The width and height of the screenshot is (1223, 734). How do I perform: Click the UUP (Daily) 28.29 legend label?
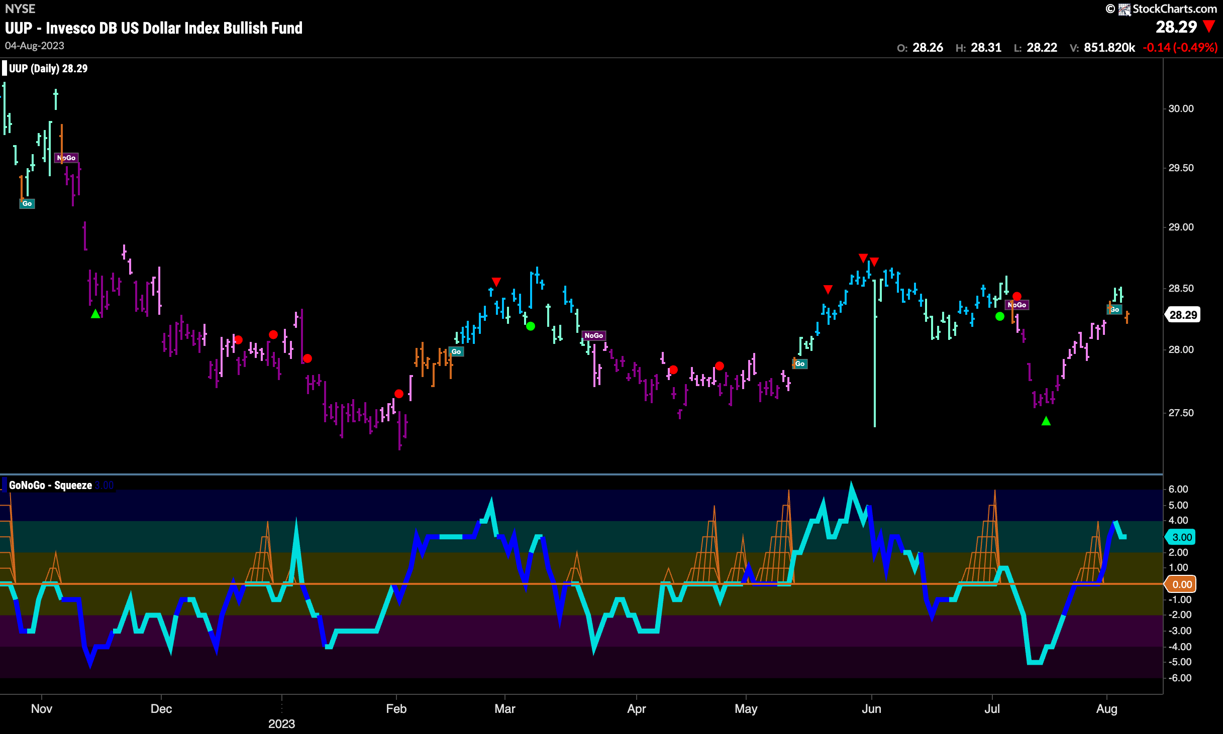click(x=48, y=68)
